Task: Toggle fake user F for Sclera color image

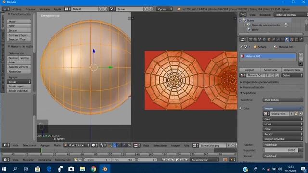Action: (292, 114)
